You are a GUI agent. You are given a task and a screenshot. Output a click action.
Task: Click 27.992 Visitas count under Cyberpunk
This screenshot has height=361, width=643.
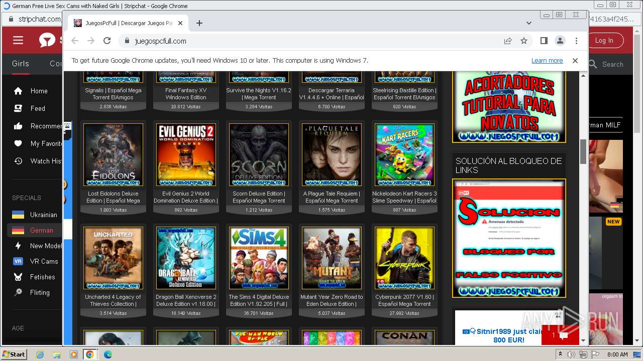[x=404, y=313]
